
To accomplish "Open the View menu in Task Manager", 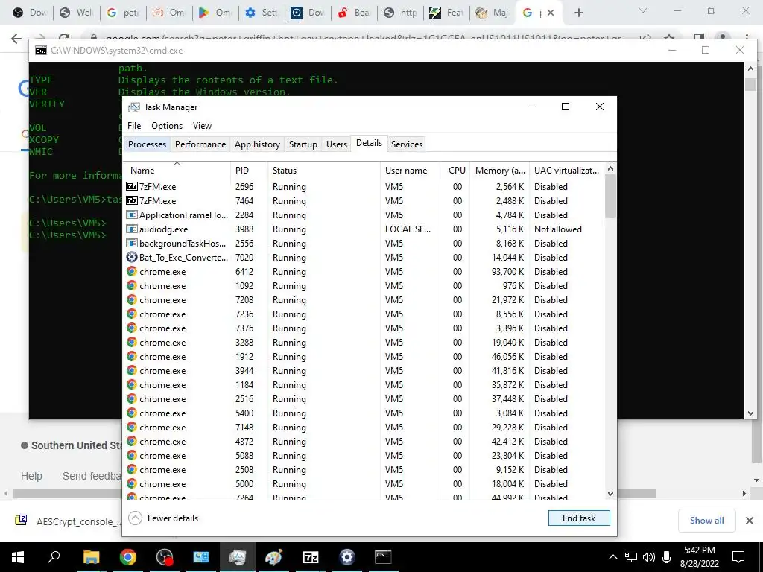I will pos(202,125).
